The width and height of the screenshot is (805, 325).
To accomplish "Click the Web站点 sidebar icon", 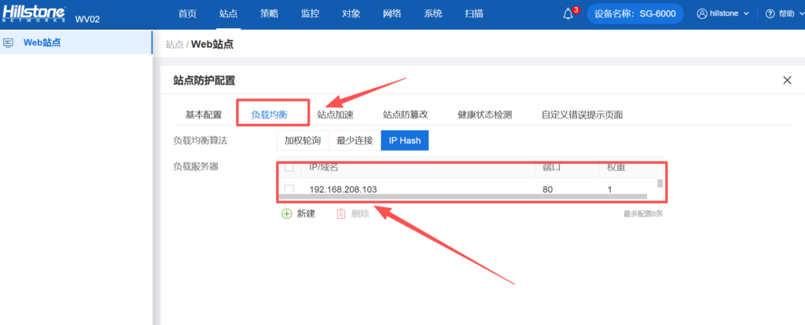I will coord(8,42).
